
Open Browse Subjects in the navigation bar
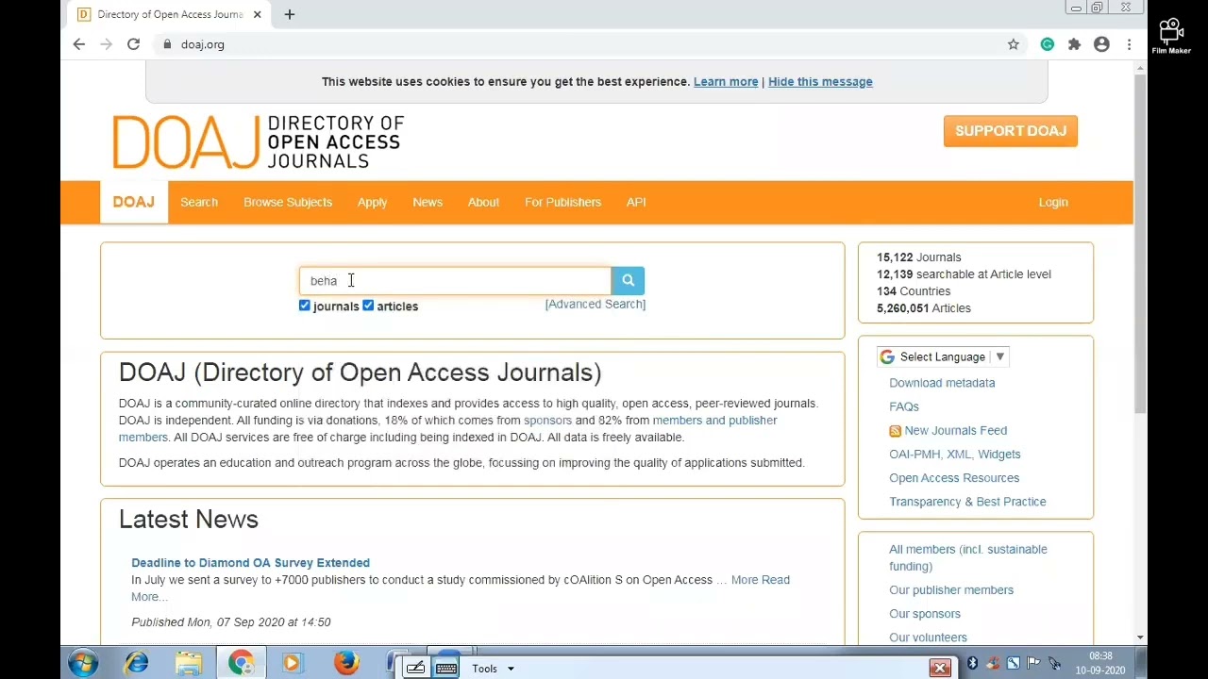click(288, 202)
